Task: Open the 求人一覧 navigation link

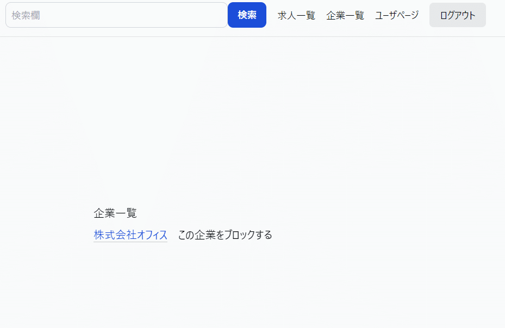Action: click(x=296, y=15)
